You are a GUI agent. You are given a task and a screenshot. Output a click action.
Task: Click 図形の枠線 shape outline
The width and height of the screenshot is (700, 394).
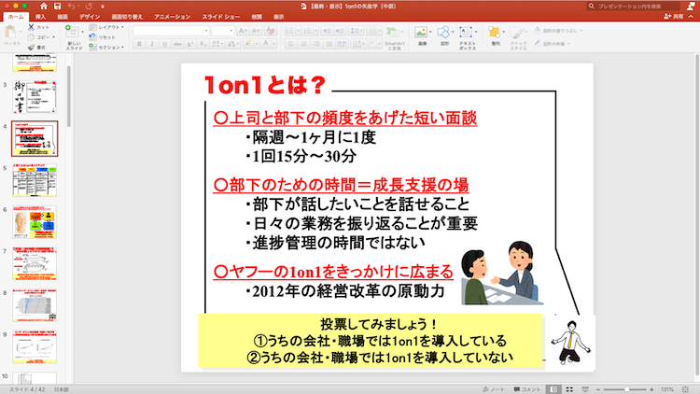tap(552, 43)
